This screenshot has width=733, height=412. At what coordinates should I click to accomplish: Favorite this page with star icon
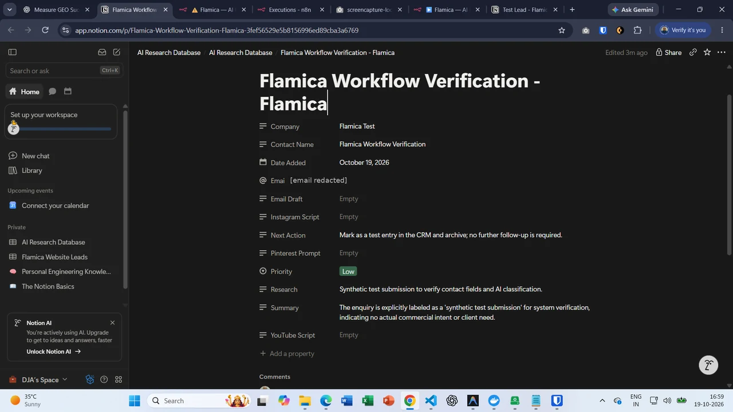pos(707,52)
